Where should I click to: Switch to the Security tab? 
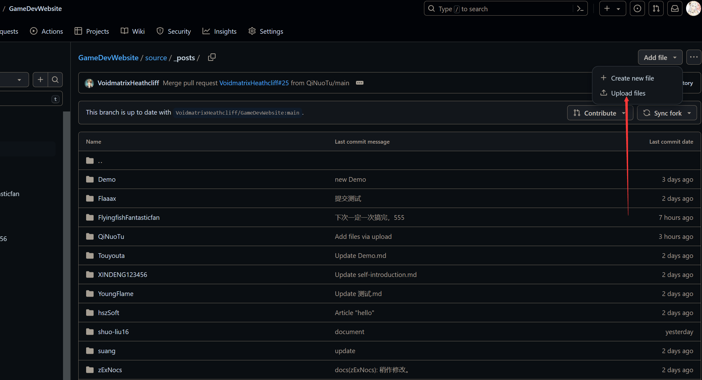pyautogui.click(x=173, y=31)
